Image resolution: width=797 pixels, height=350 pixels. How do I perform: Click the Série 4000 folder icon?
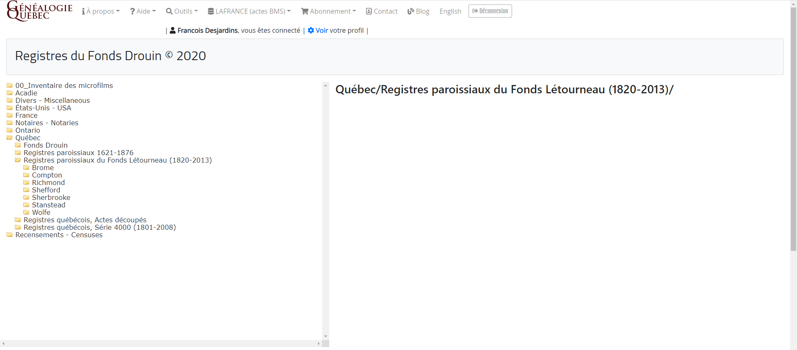pos(18,227)
